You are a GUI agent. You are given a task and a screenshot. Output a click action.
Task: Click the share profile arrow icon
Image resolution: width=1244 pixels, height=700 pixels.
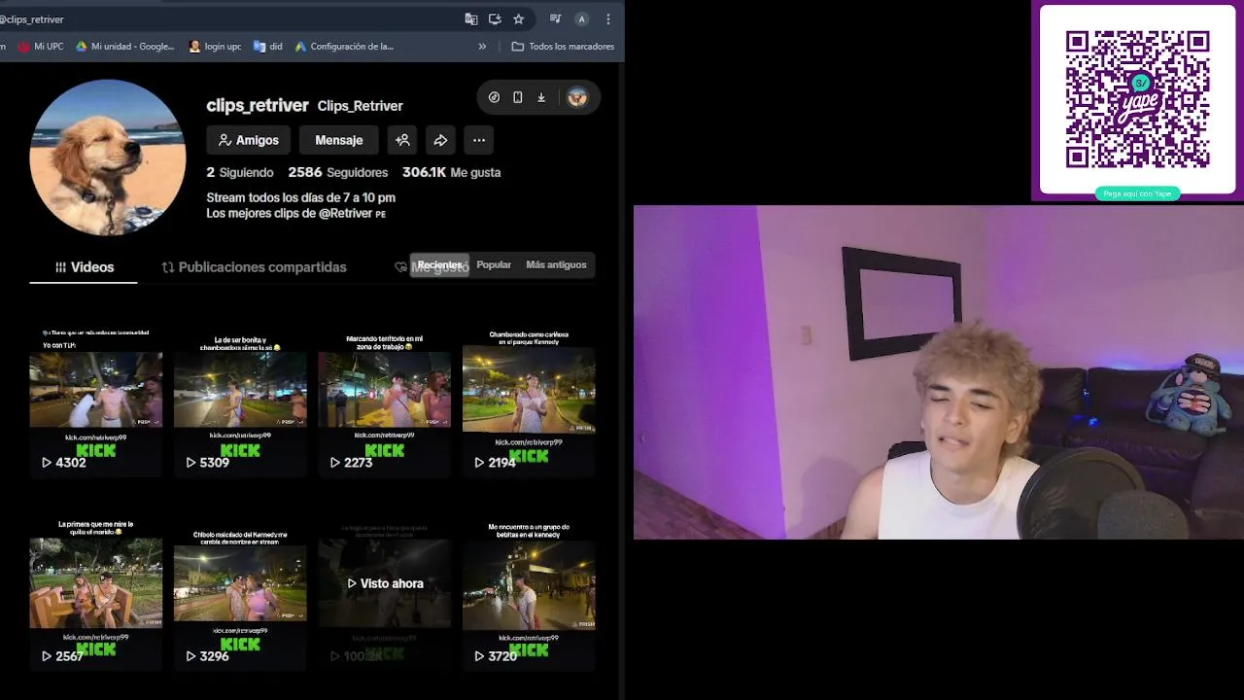tap(440, 140)
